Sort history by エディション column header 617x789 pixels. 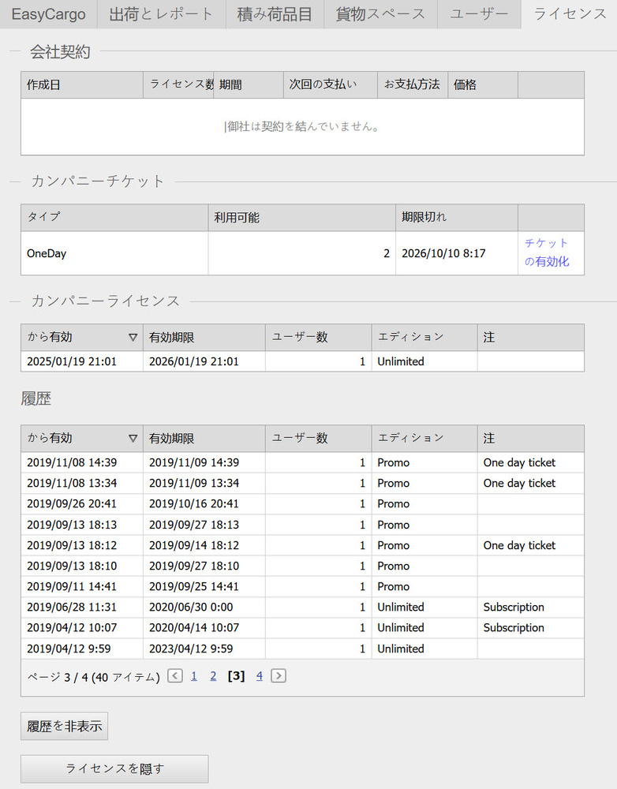point(410,439)
